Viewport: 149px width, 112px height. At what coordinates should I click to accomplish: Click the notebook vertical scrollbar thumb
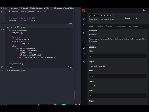(74, 95)
